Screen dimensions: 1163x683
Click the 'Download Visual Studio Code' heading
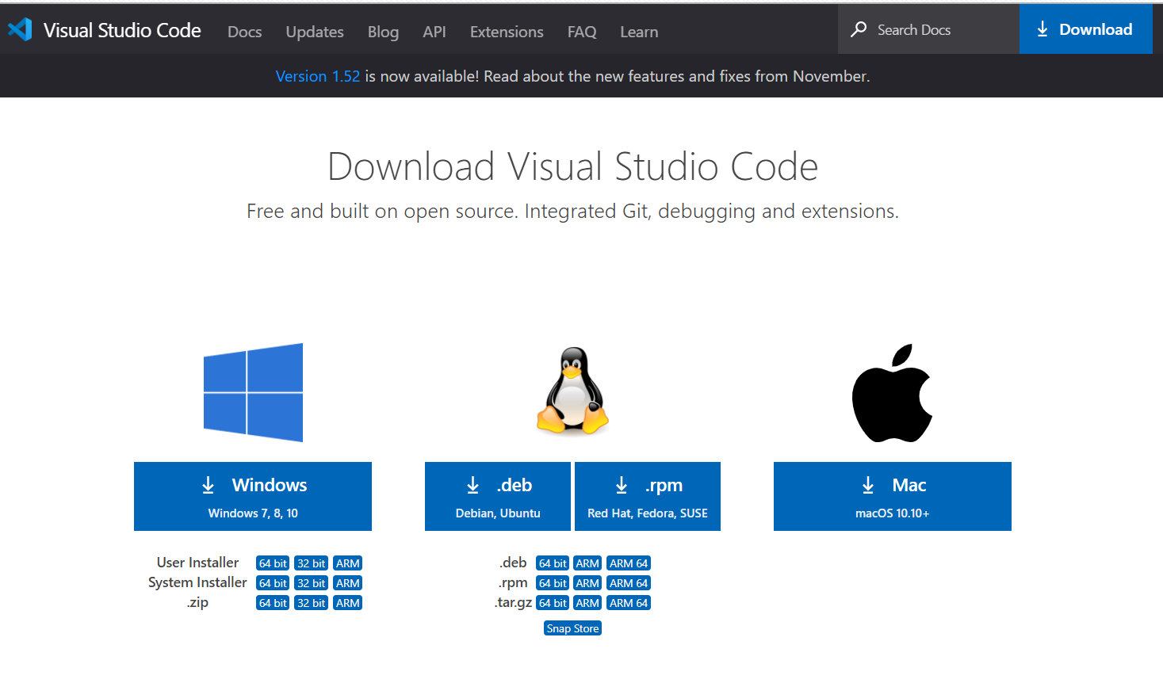pyautogui.click(x=572, y=166)
